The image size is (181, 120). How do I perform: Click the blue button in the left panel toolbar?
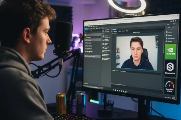[86, 29]
